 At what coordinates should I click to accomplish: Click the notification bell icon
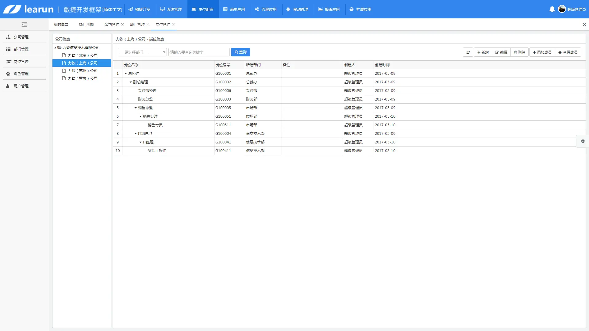click(x=552, y=9)
